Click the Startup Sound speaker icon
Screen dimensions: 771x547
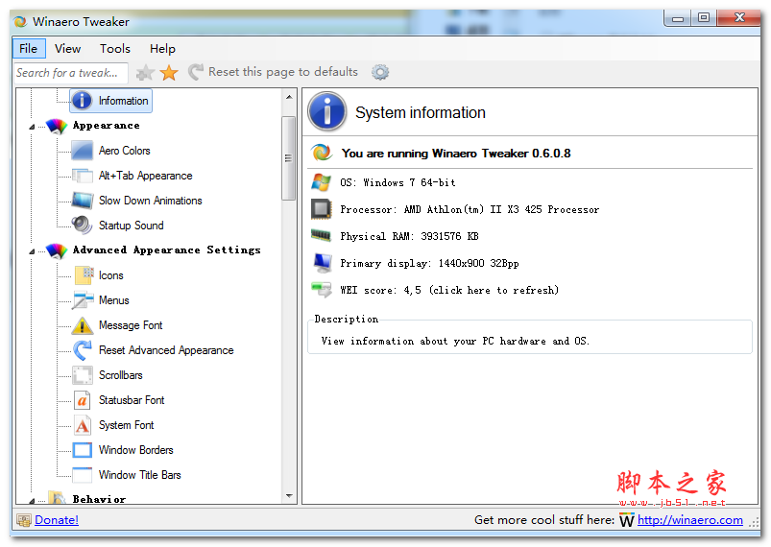pos(83,226)
